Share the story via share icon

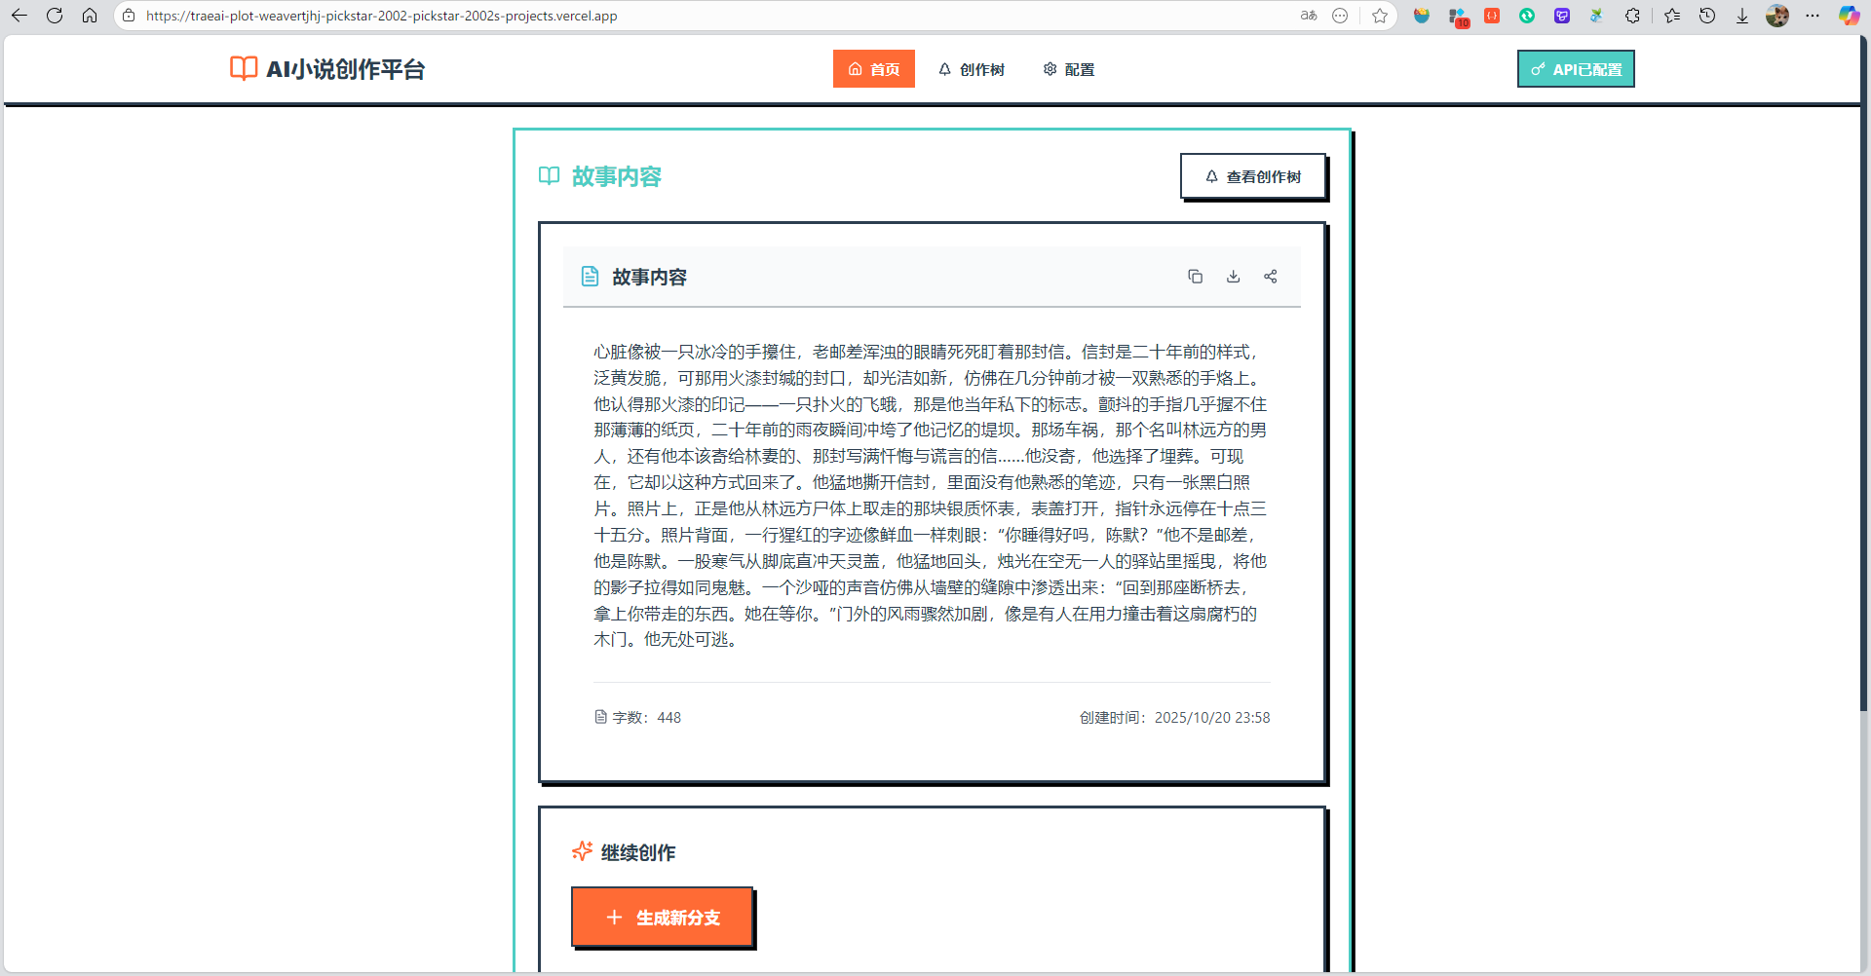point(1270,277)
